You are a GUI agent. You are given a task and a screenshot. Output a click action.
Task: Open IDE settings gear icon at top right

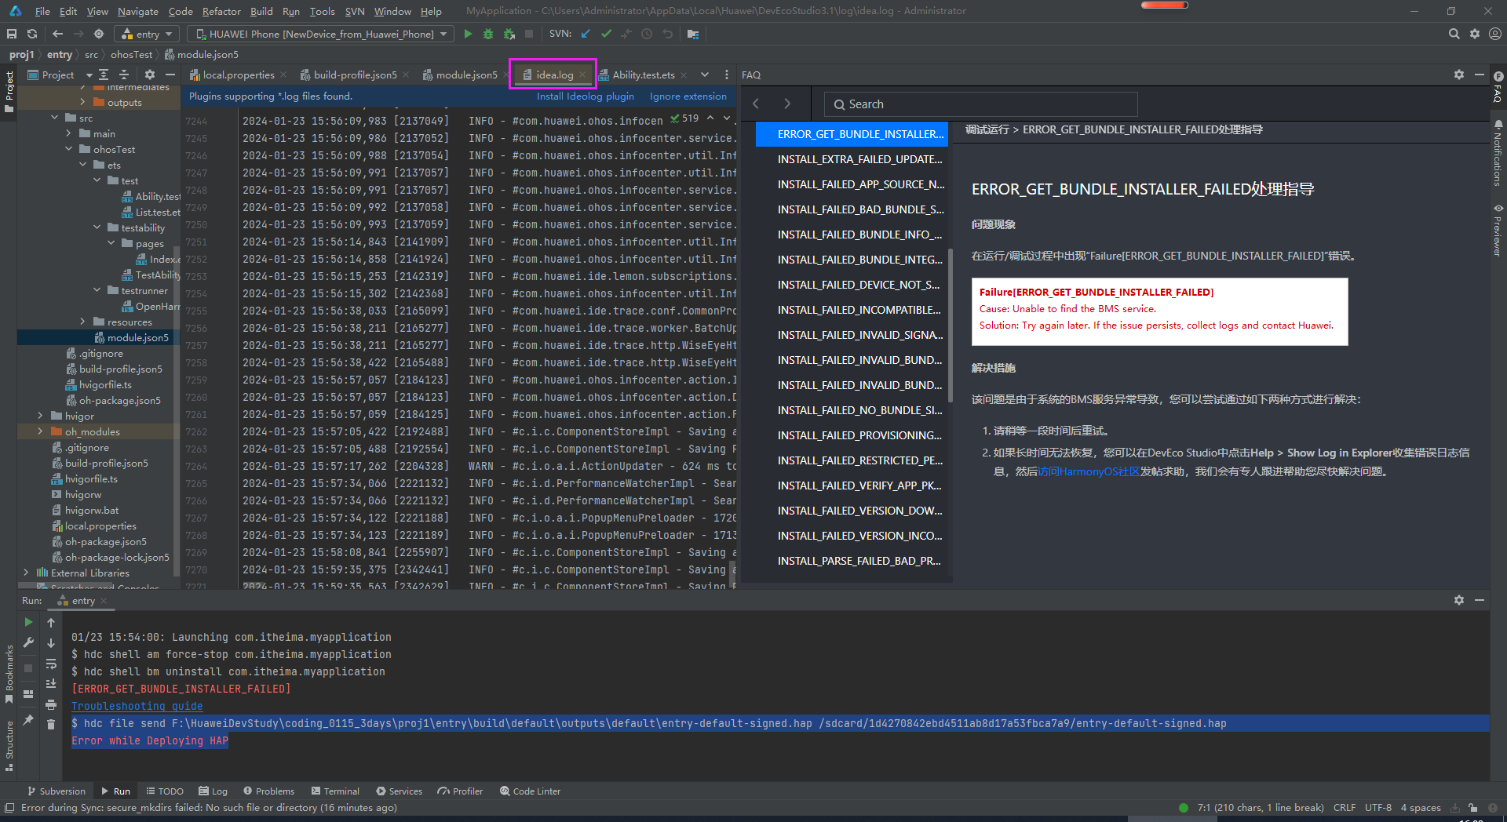pos(1474,34)
